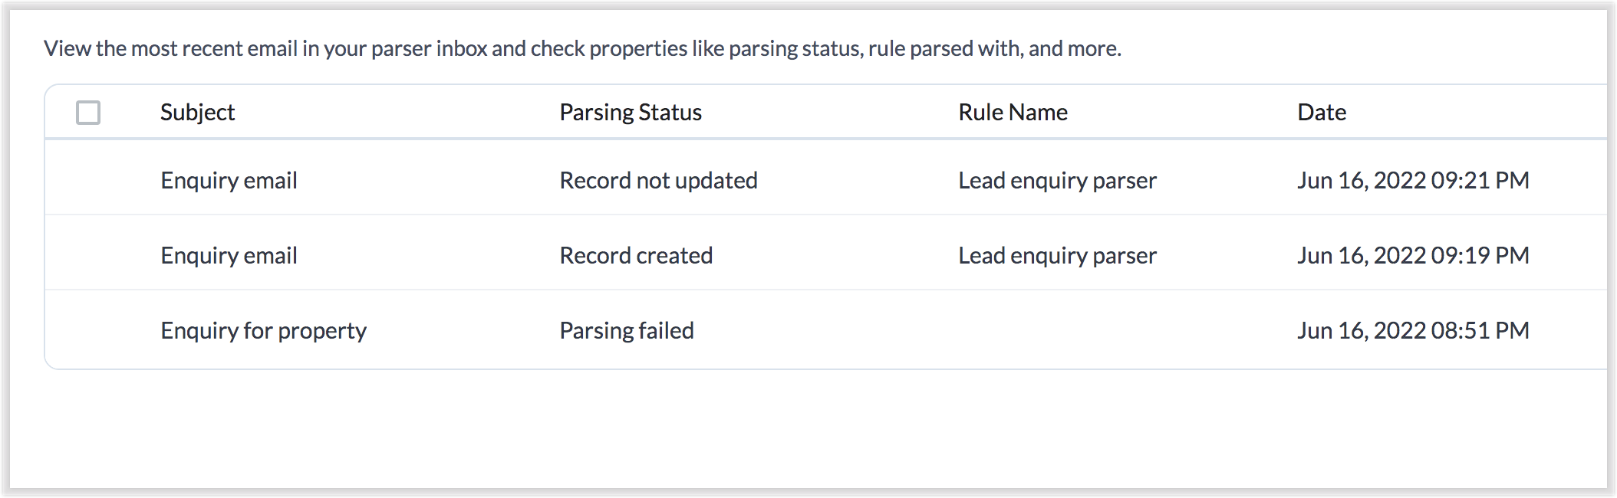Image resolution: width=1617 pixels, height=498 pixels.
Task: Click the parser inbox description text
Action: click(581, 49)
